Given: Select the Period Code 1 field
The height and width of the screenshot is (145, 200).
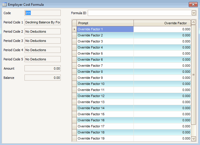Looking at the screenshot, I should [x=43, y=22].
